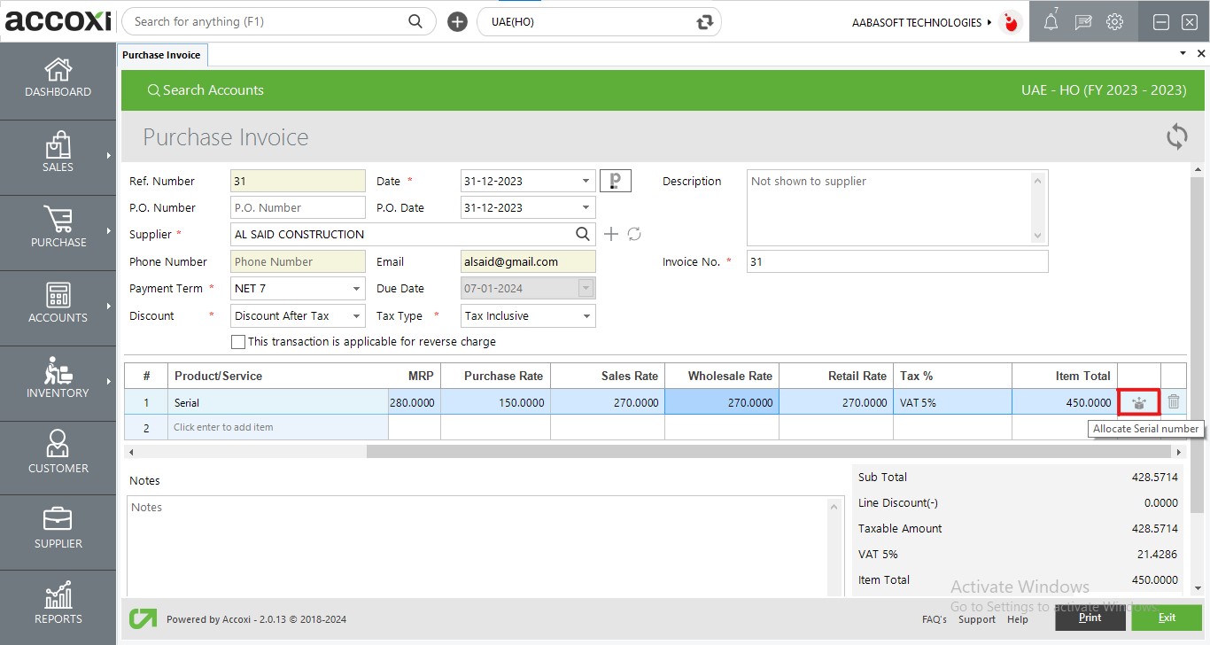Enable reverse charge checkbox

point(237,342)
